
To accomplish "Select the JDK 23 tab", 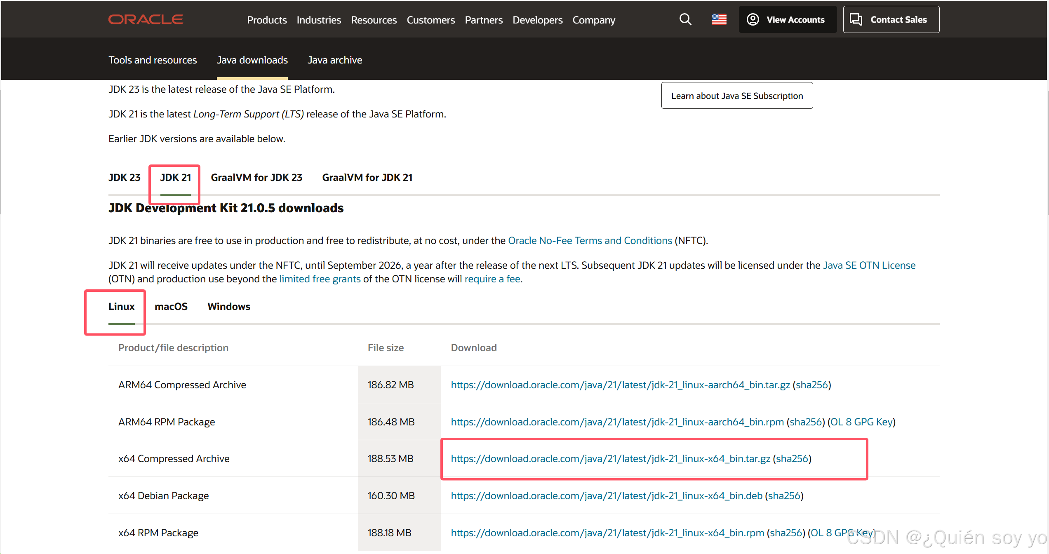I will 124,177.
